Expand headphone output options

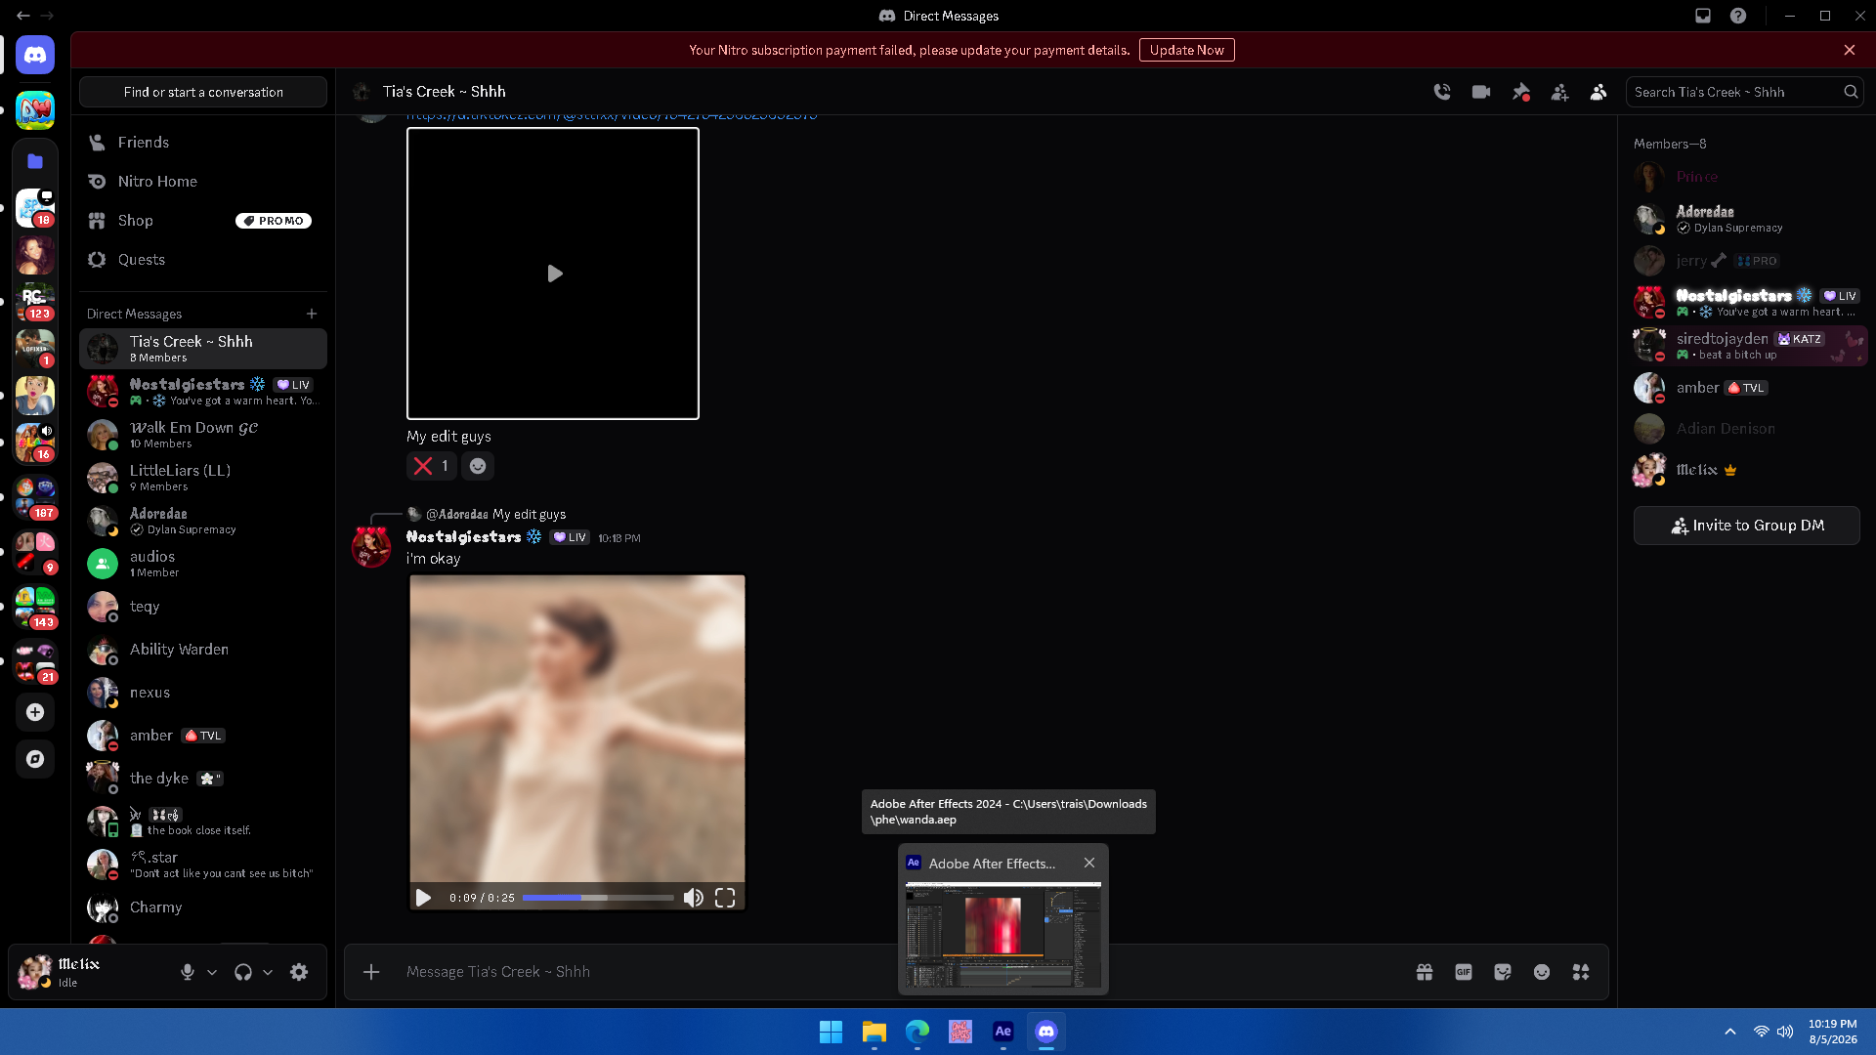click(268, 972)
